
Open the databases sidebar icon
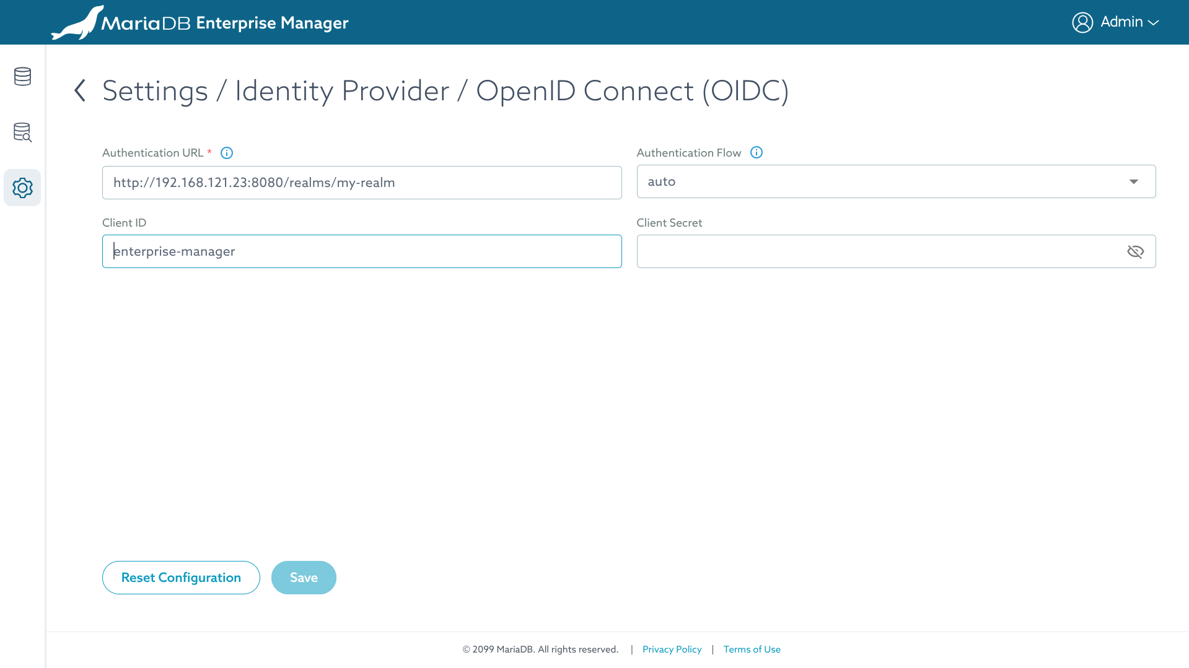(x=22, y=76)
